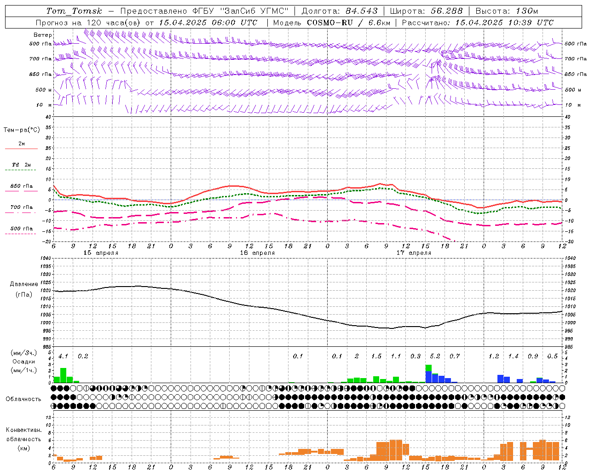The width and height of the screenshot is (589, 471).
Task: Click the "4.1" precipitation total
Action: click(x=63, y=356)
